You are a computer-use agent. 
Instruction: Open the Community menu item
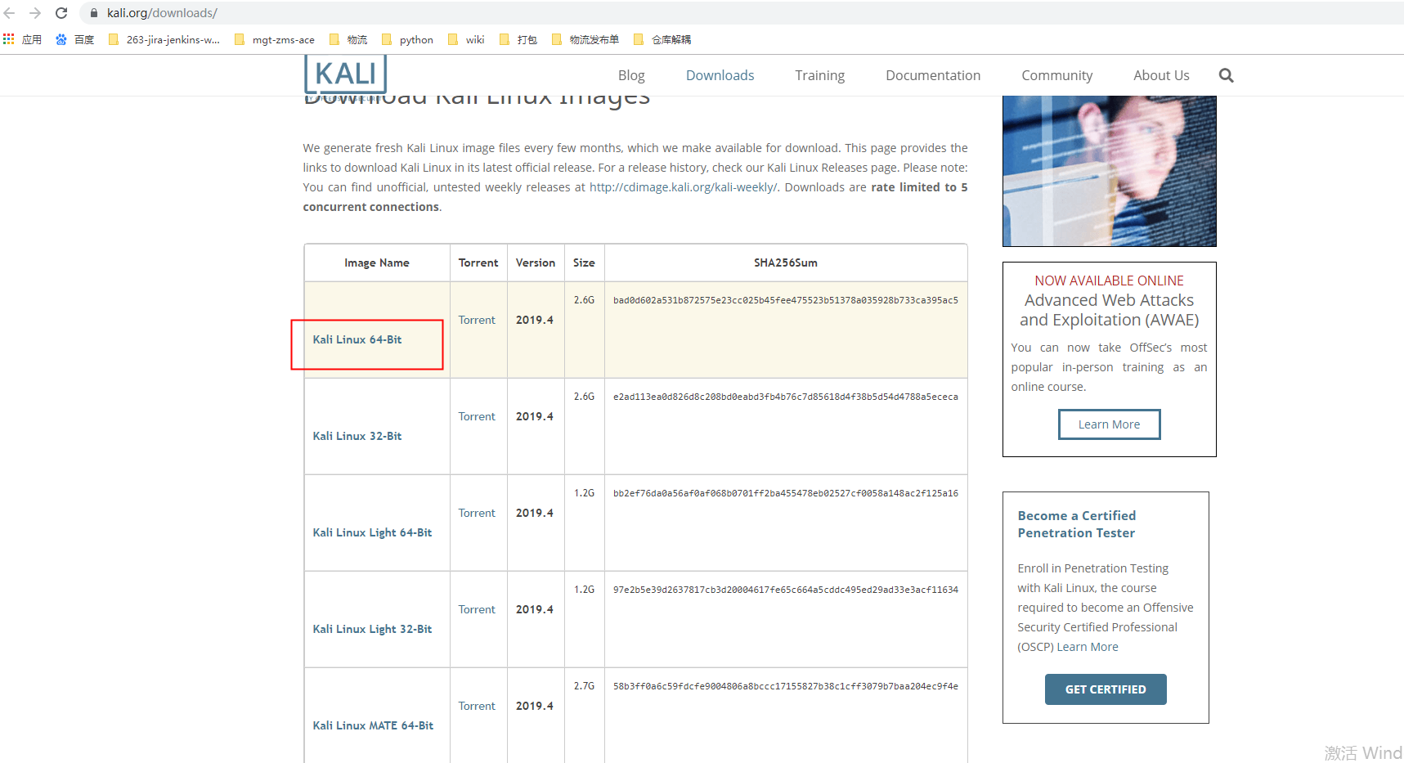point(1056,75)
